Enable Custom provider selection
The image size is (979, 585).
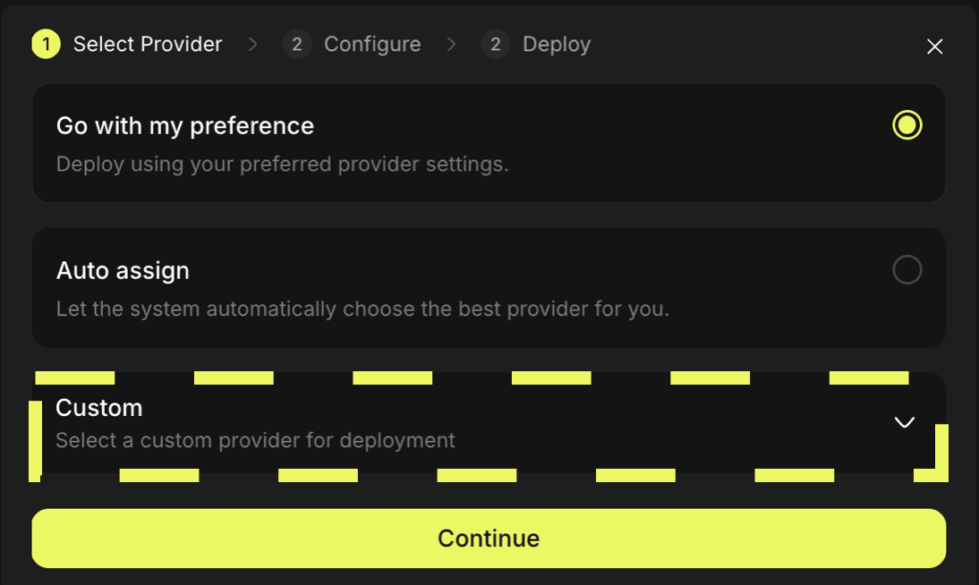[x=358, y=422]
